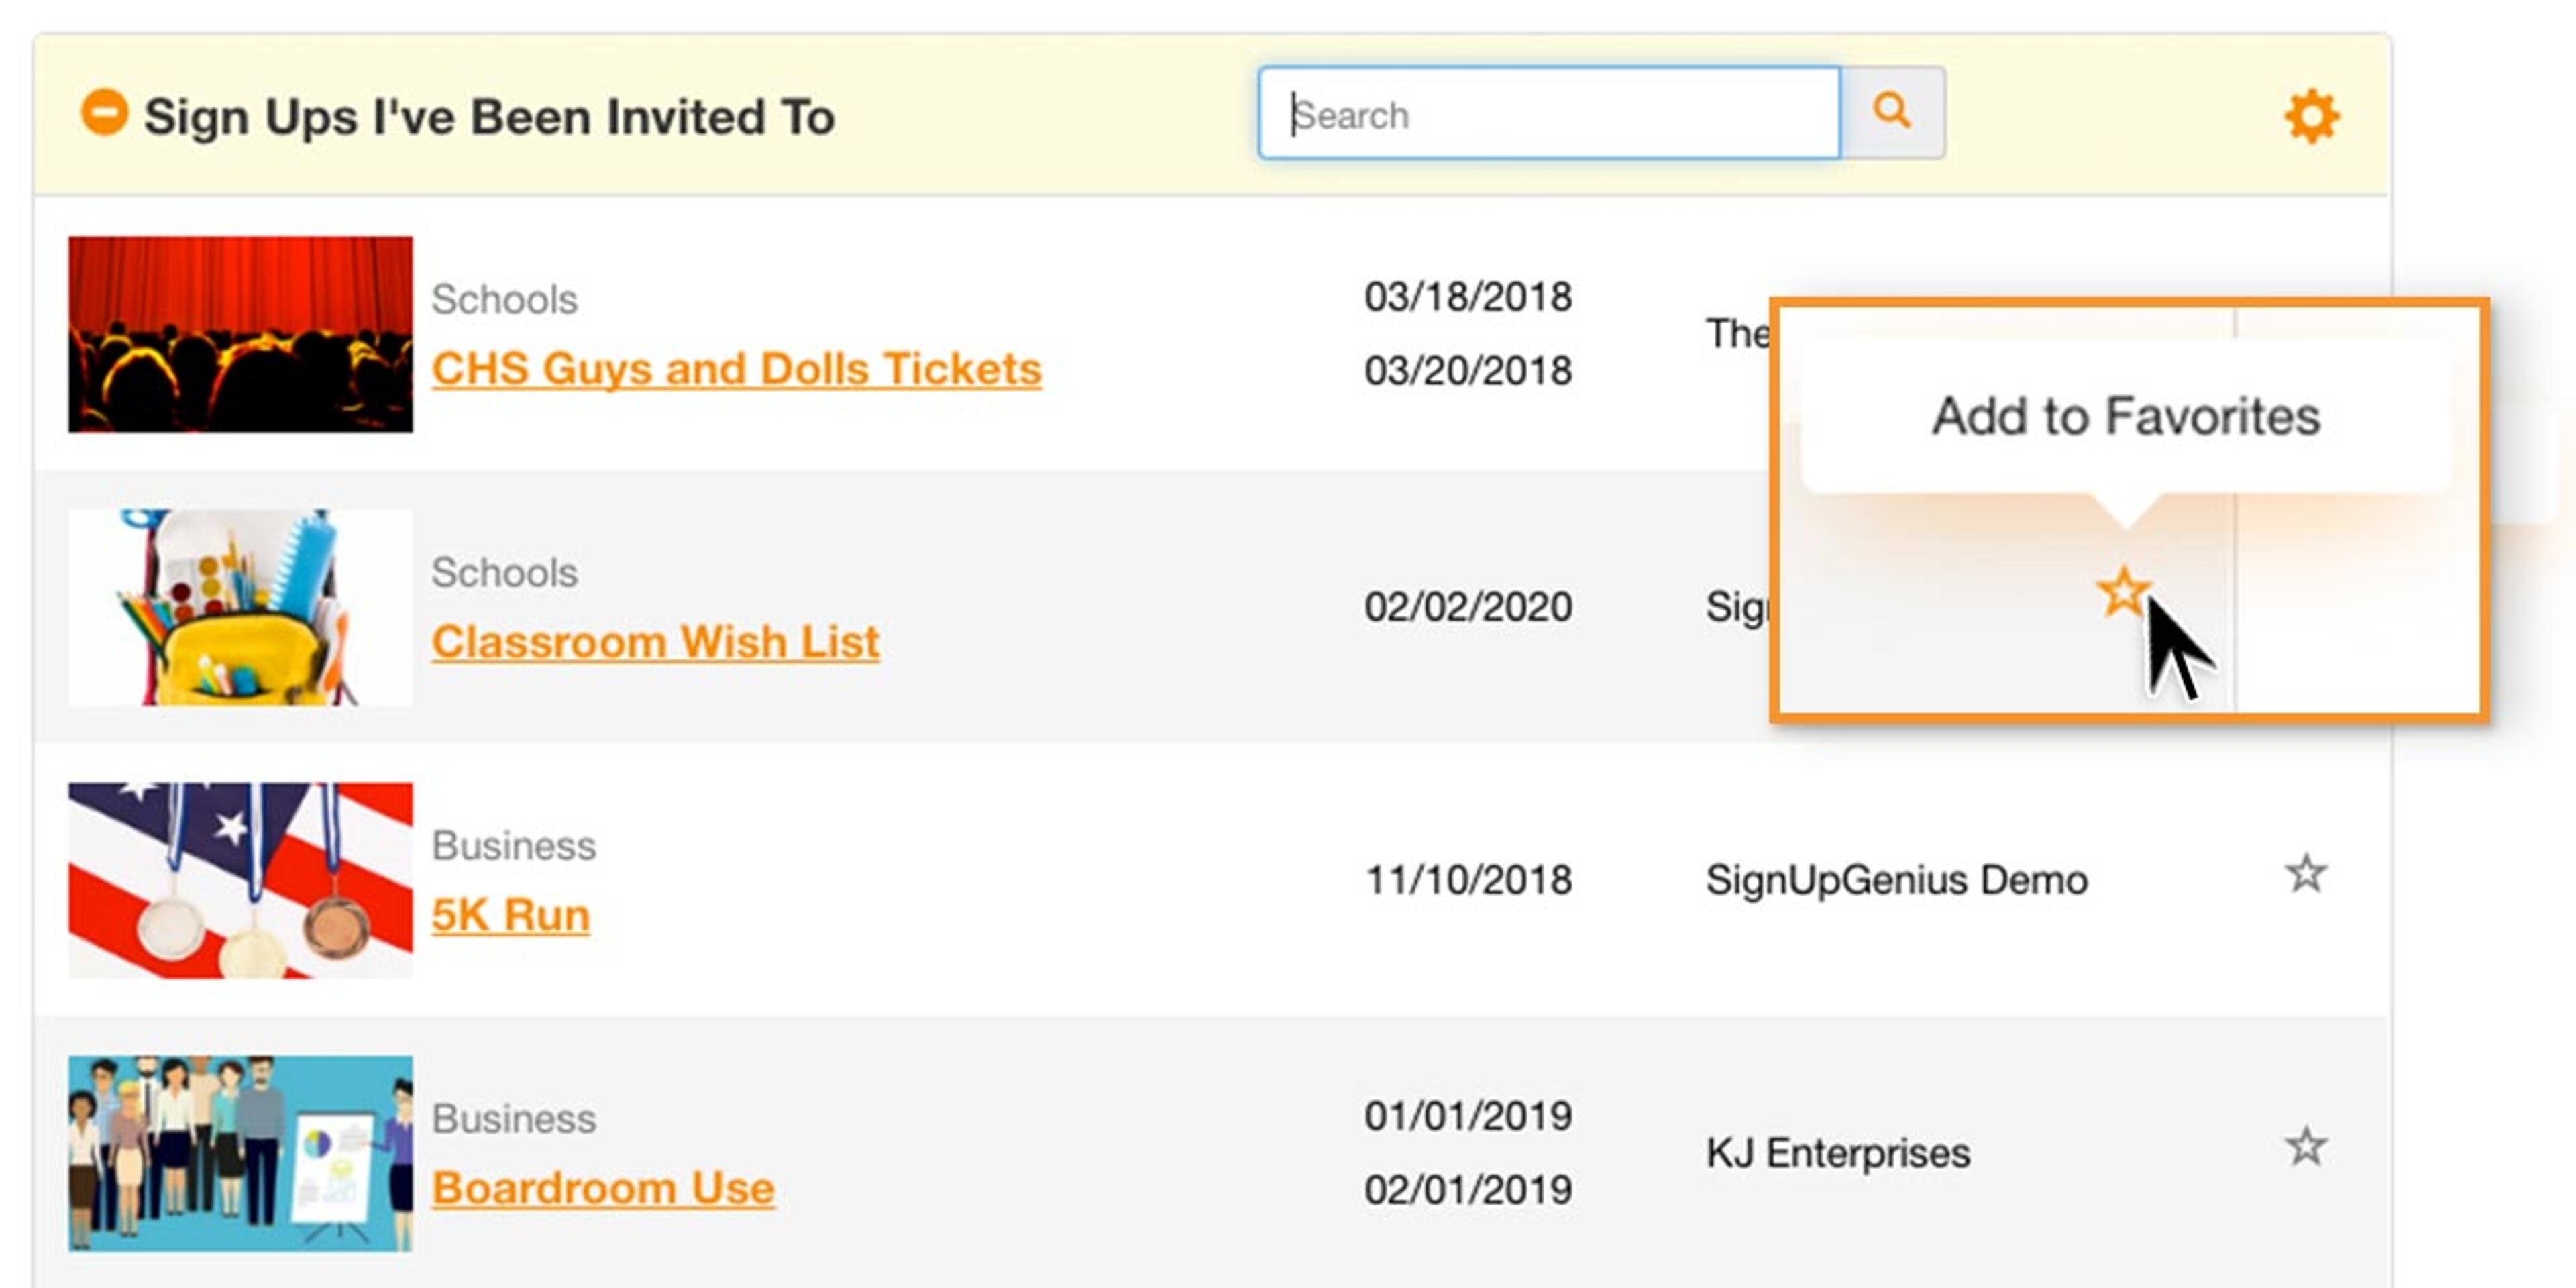Screen dimensions: 2576x1288
Task: Focus the Search text field
Action: pos(1548,114)
